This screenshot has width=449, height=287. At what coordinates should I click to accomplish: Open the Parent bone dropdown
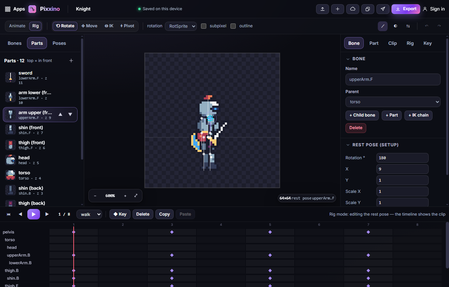pyautogui.click(x=393, y=102)
